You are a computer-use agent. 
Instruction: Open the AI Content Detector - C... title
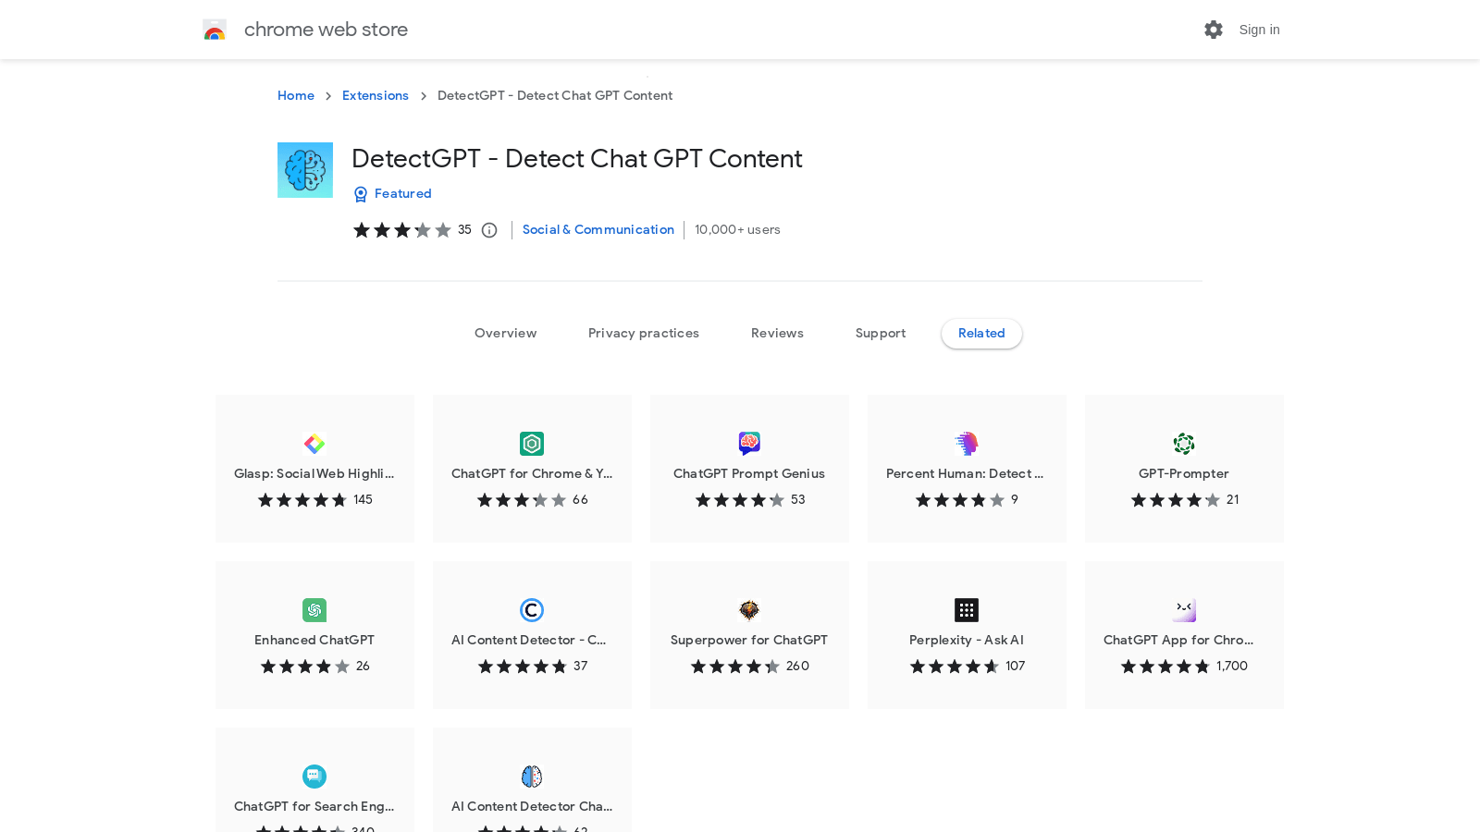click(529, 641)
